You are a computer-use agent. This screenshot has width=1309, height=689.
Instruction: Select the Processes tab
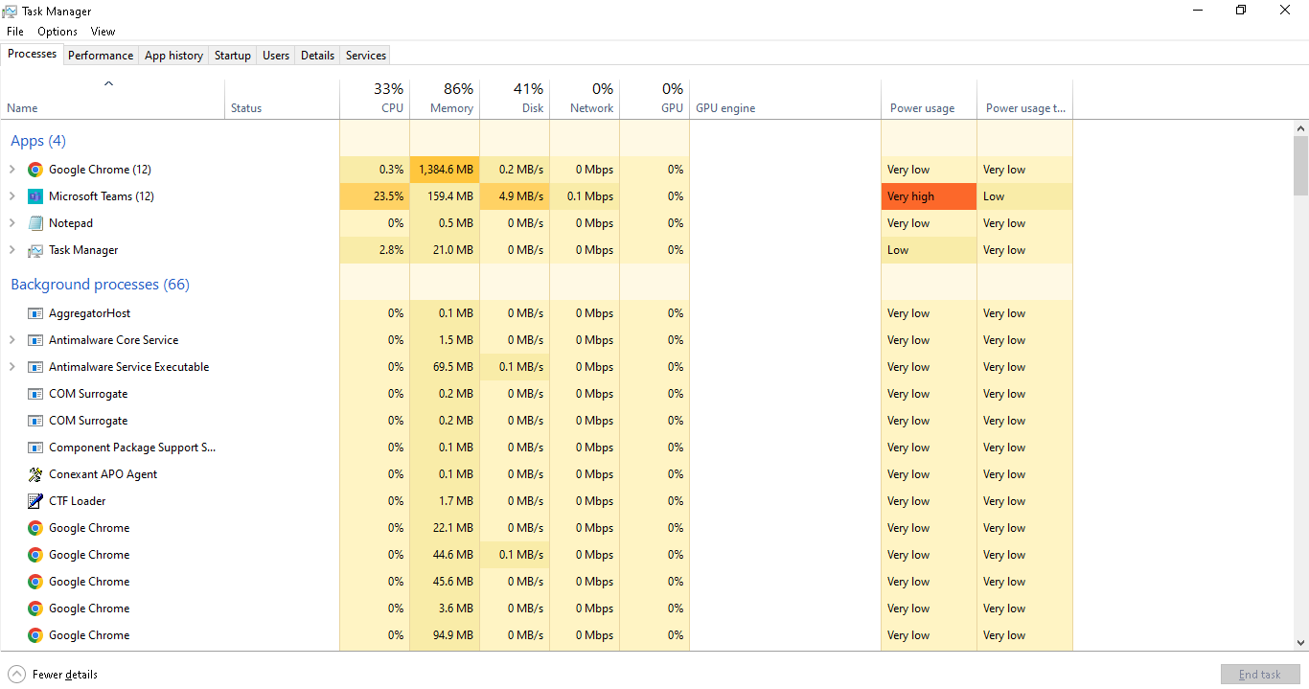(33, 54)
